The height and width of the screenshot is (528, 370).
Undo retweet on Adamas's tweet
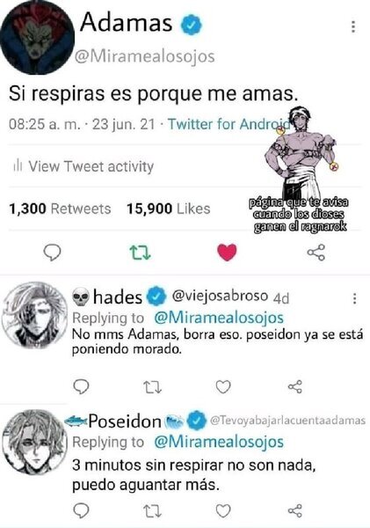(140, 253)
